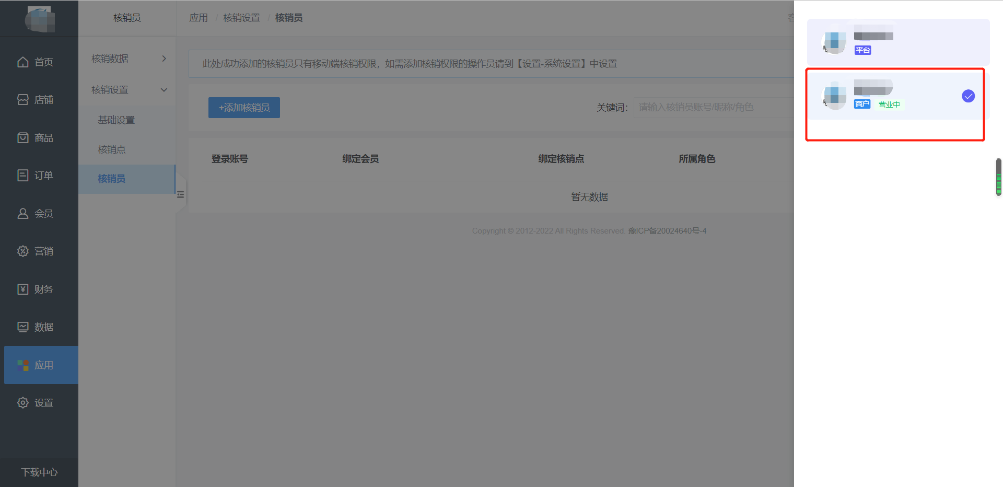Click the 商品 shopping bag icon
1003x487 pixels.
tap(23, 138)
